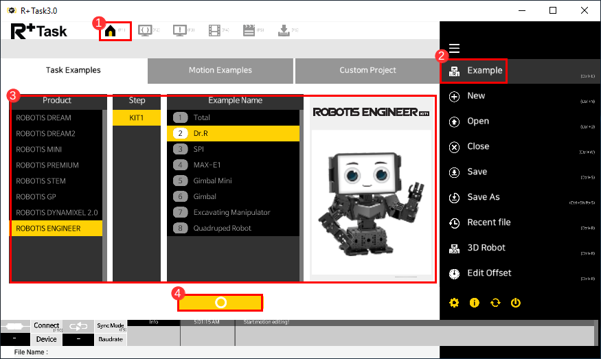The image size is (601, 359).
Task: Select ROBOTIS DREAM2 product
Action: point(56,133)
